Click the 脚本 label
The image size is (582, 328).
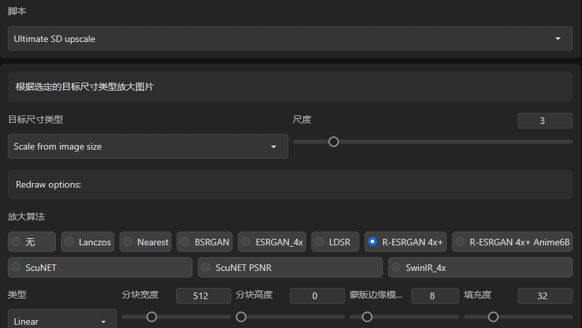[17, 11]
